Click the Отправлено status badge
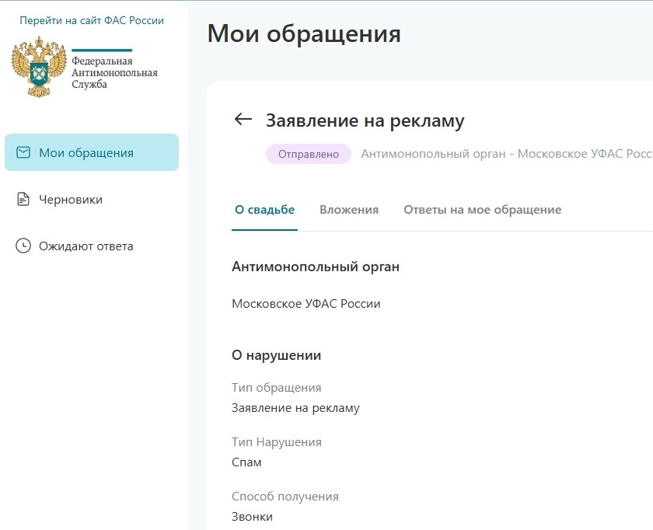 click(308, 154)
